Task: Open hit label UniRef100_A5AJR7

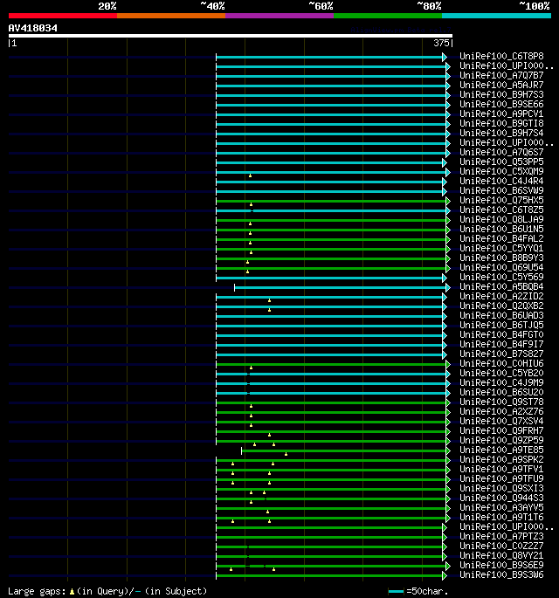Action: pos(501,85)
